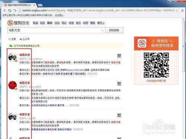The height and width of the screenshot is (139, 186).
Task: Click the 搜狗搜索 search button
Action: (114, 30)
